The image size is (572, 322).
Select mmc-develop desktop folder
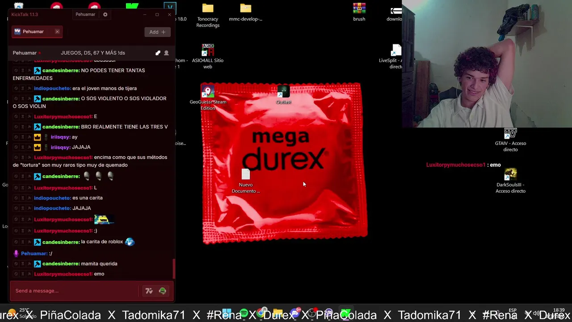[246, 13]
